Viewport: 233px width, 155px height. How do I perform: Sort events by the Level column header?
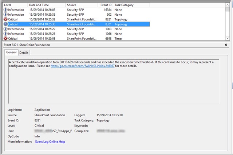15,5
